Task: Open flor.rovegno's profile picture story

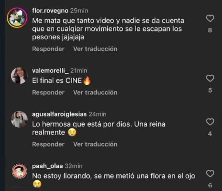Action: 17,18
